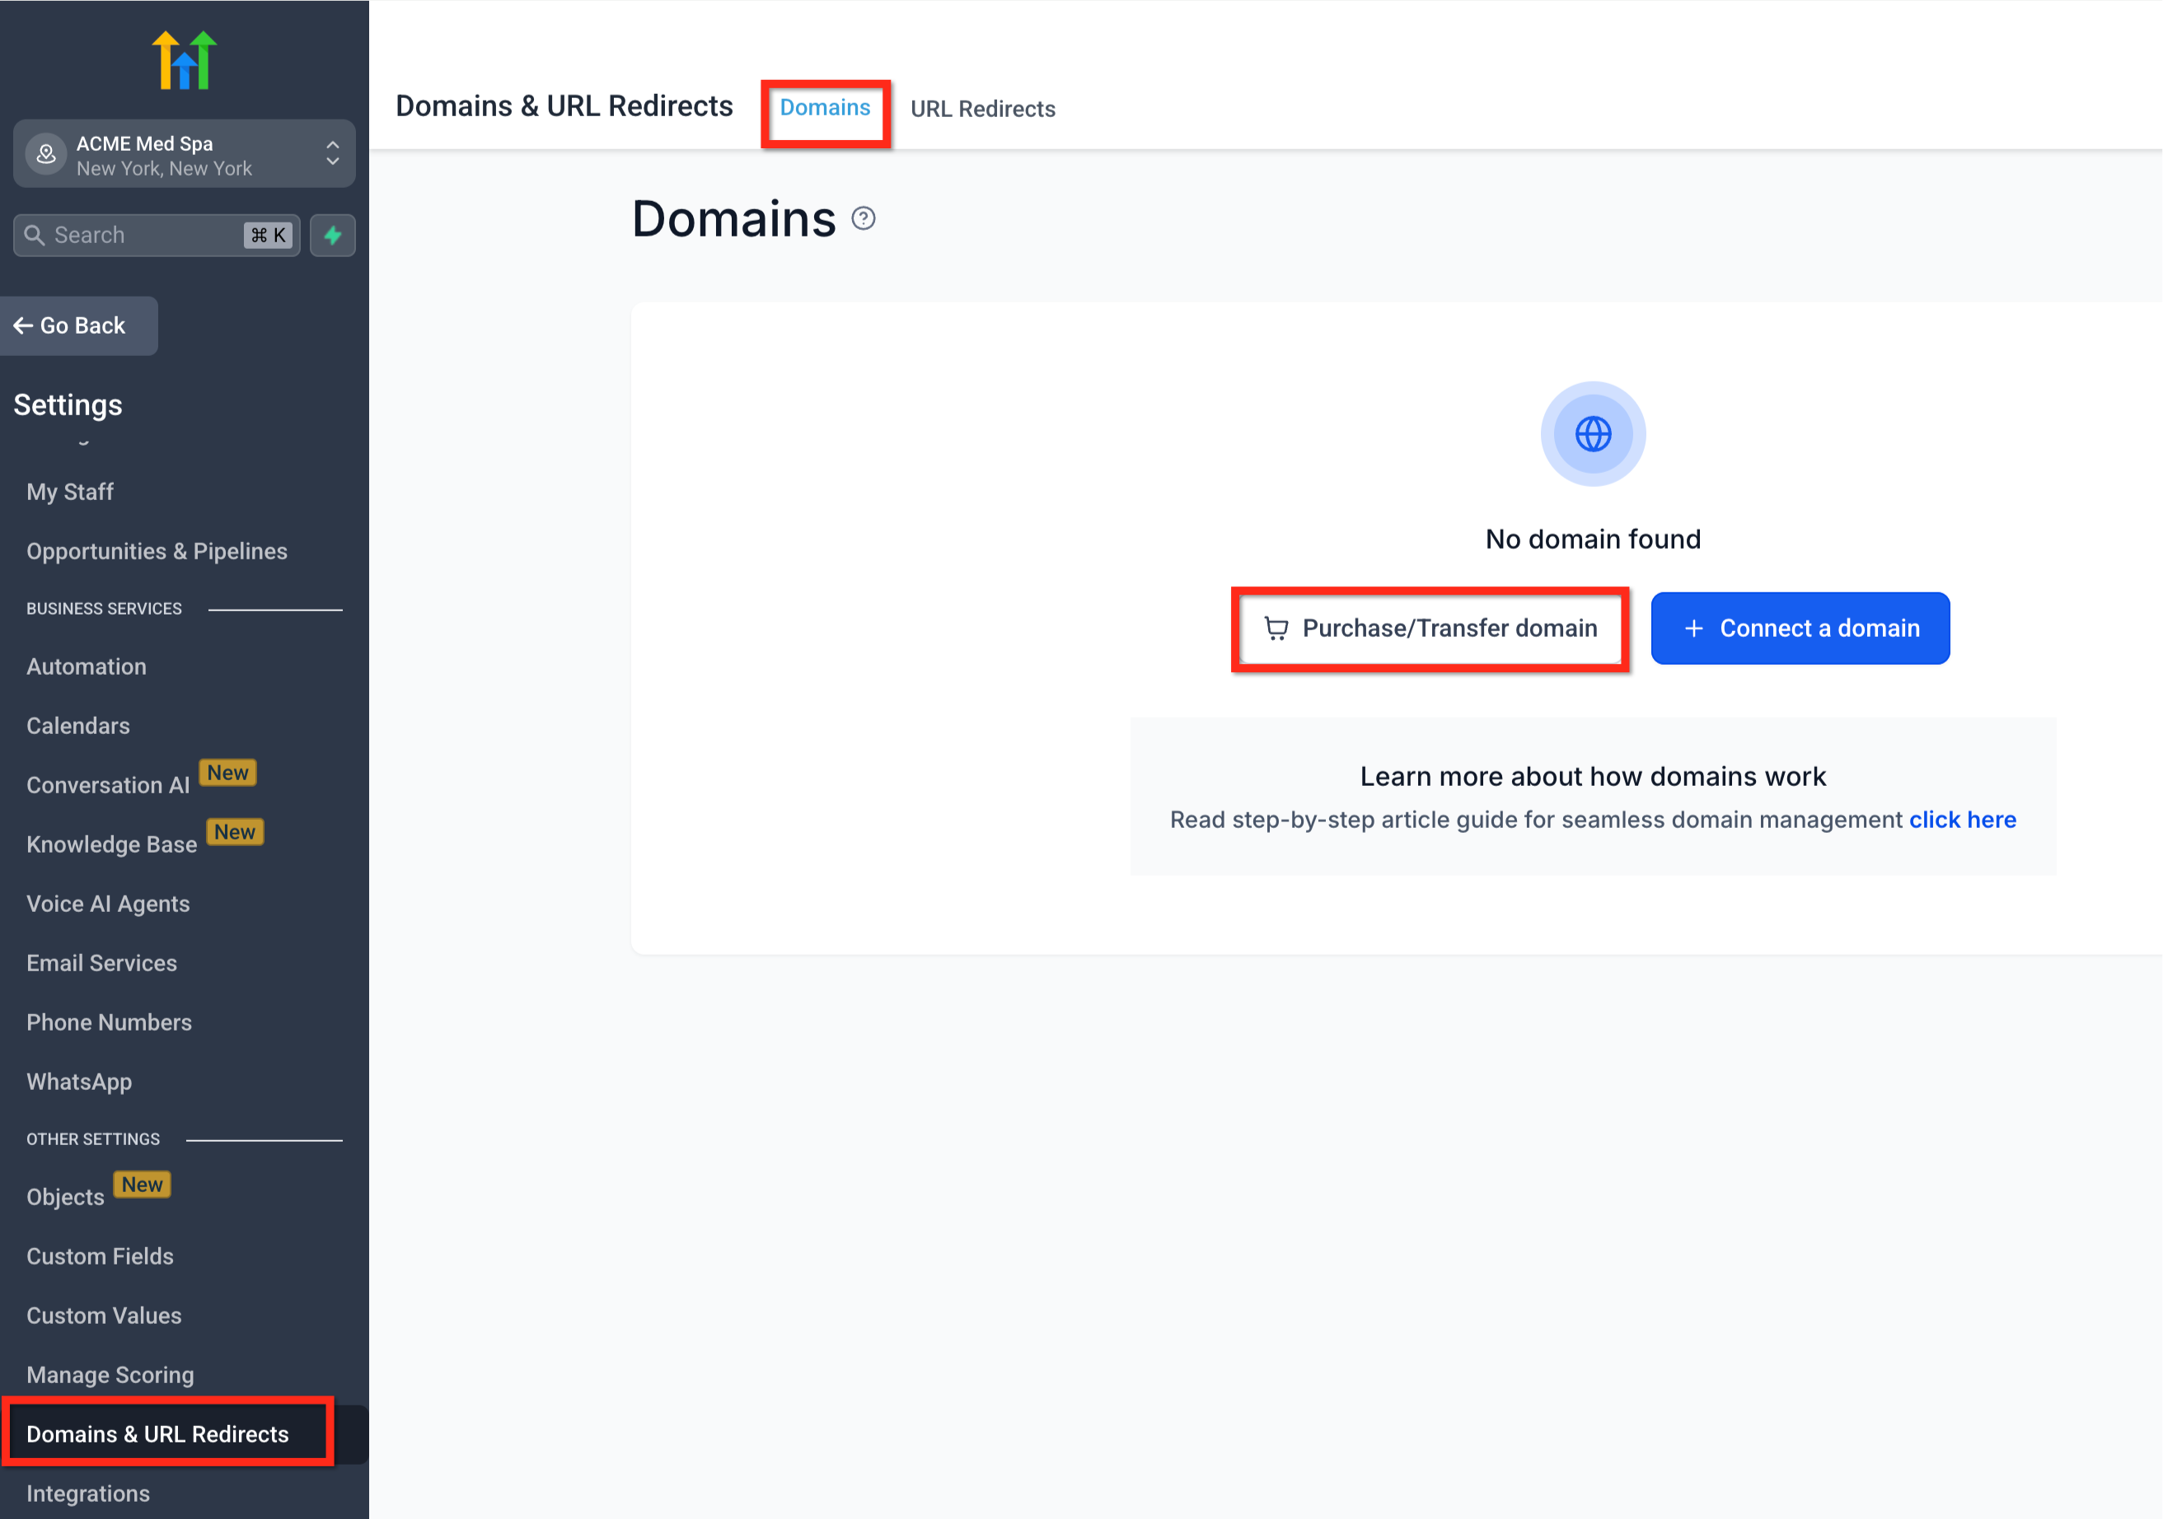
Task: Click the green lightning bolt quick actions icon
Action: pyautogui.click(x=333, y=236)
